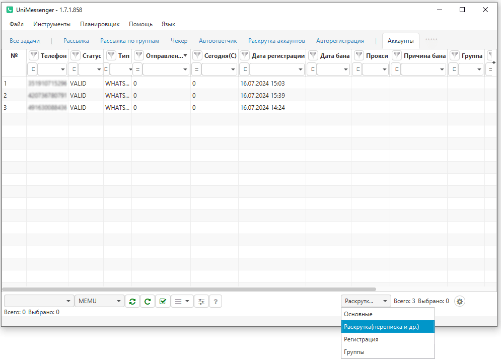Image resolution: width=501 pixels, height=360 pixels.
Task: Click the filter icon for Тип column
Action: tap(111, 55)
